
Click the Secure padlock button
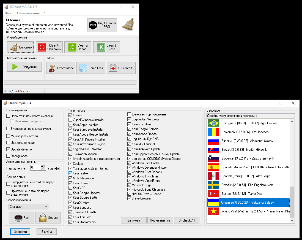point(48,218)
